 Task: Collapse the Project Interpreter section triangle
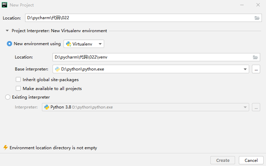coord(7,31)
